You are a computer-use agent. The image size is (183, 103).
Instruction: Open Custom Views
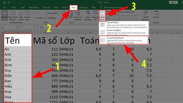[27, 16]
